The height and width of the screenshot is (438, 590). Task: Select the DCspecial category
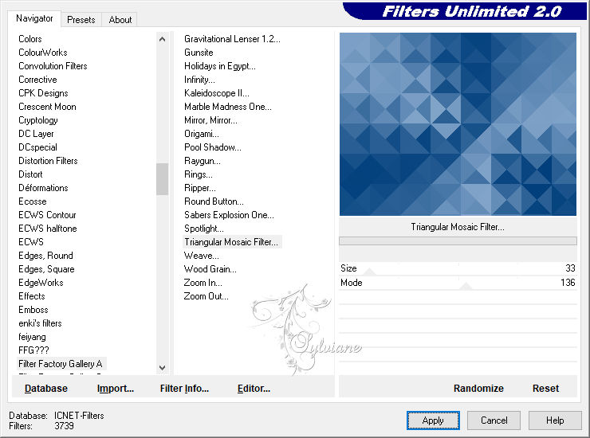pos(37,147)
